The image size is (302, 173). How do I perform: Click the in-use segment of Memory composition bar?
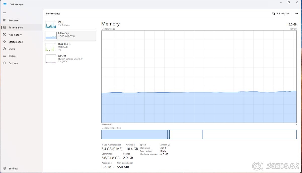point(134,134)
